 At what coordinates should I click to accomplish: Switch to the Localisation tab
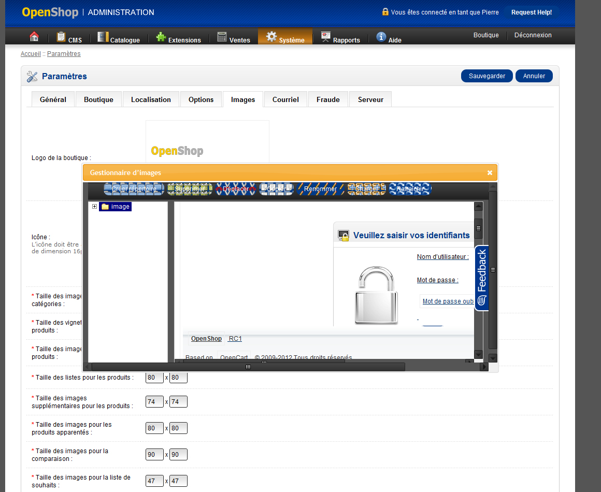151,99
